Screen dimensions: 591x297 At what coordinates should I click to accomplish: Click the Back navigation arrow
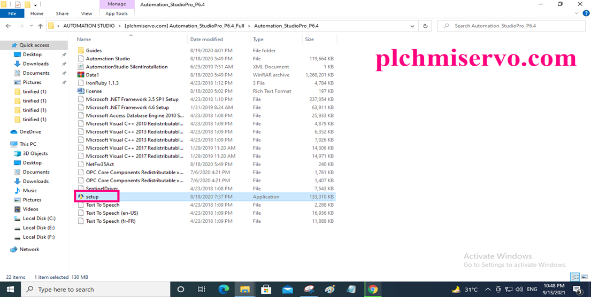tap(8, 26)
